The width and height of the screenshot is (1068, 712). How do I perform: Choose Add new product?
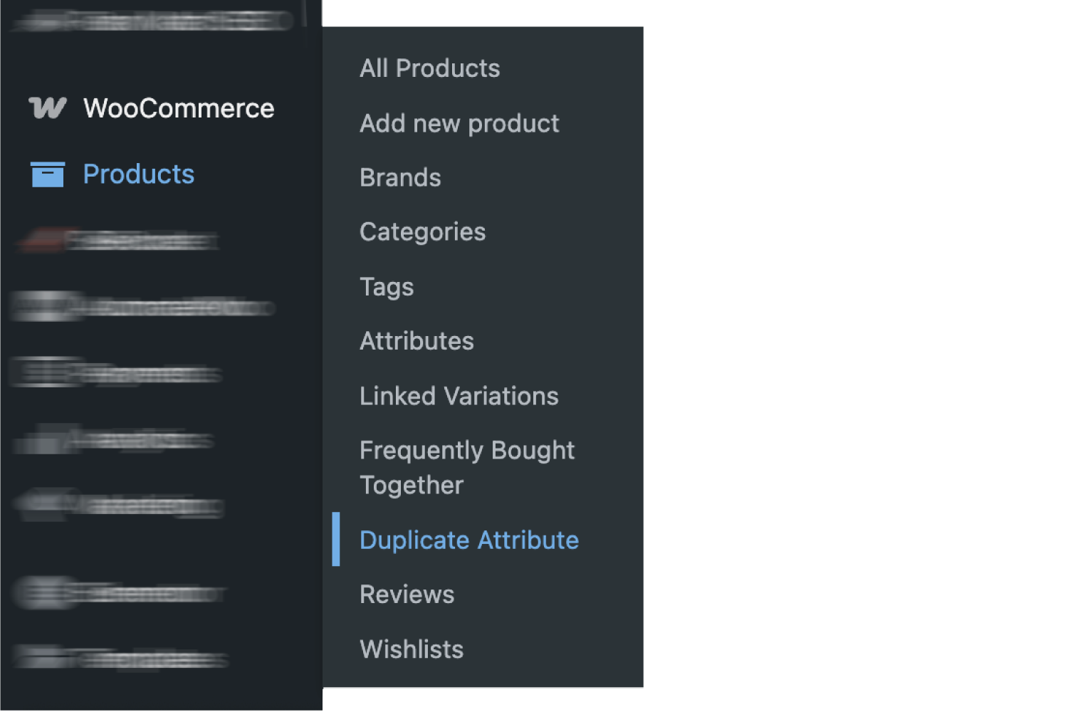tap(459, 123)
